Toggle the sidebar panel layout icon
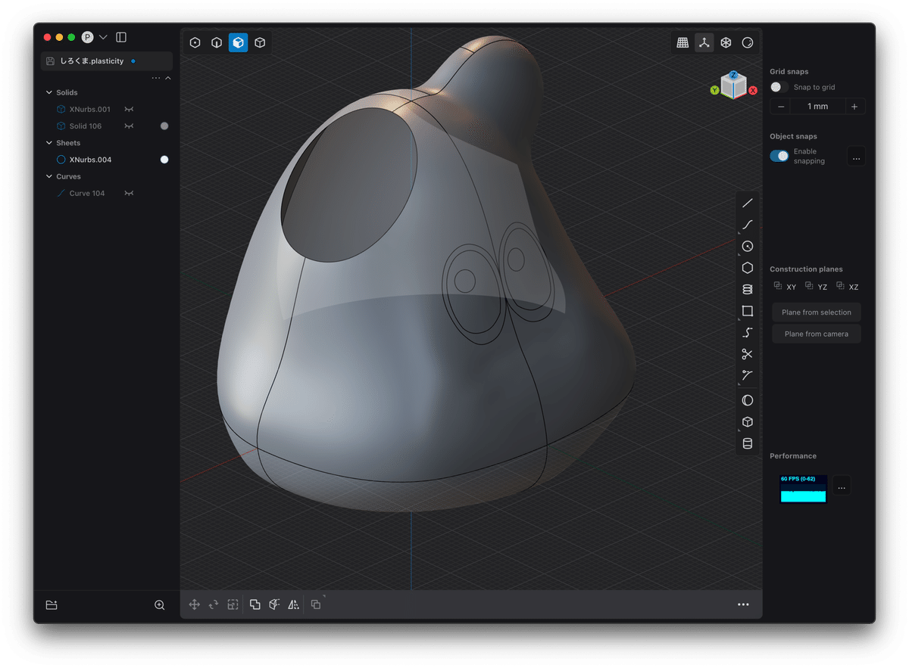 (121, 37)
